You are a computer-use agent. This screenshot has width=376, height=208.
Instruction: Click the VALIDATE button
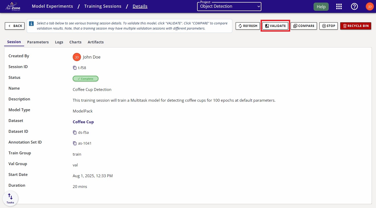pos(275,26)
